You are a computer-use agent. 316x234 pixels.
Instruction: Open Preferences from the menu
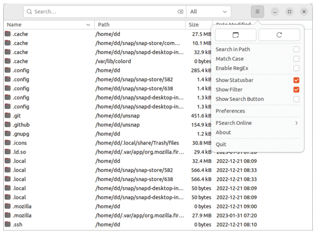[x=230, y=111]
